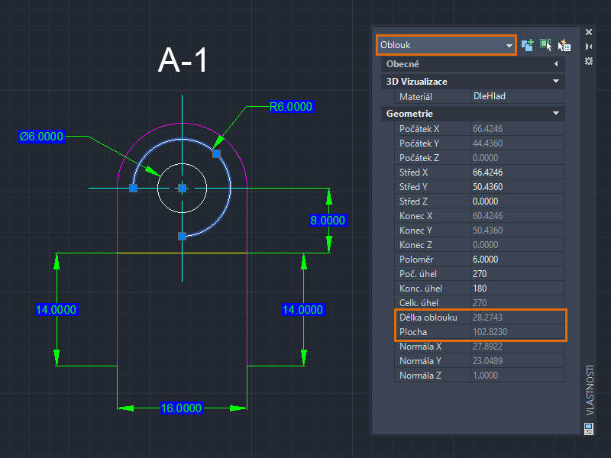Select the 16.0000 dimension text
611x458 pixels.
pos(182,408)
